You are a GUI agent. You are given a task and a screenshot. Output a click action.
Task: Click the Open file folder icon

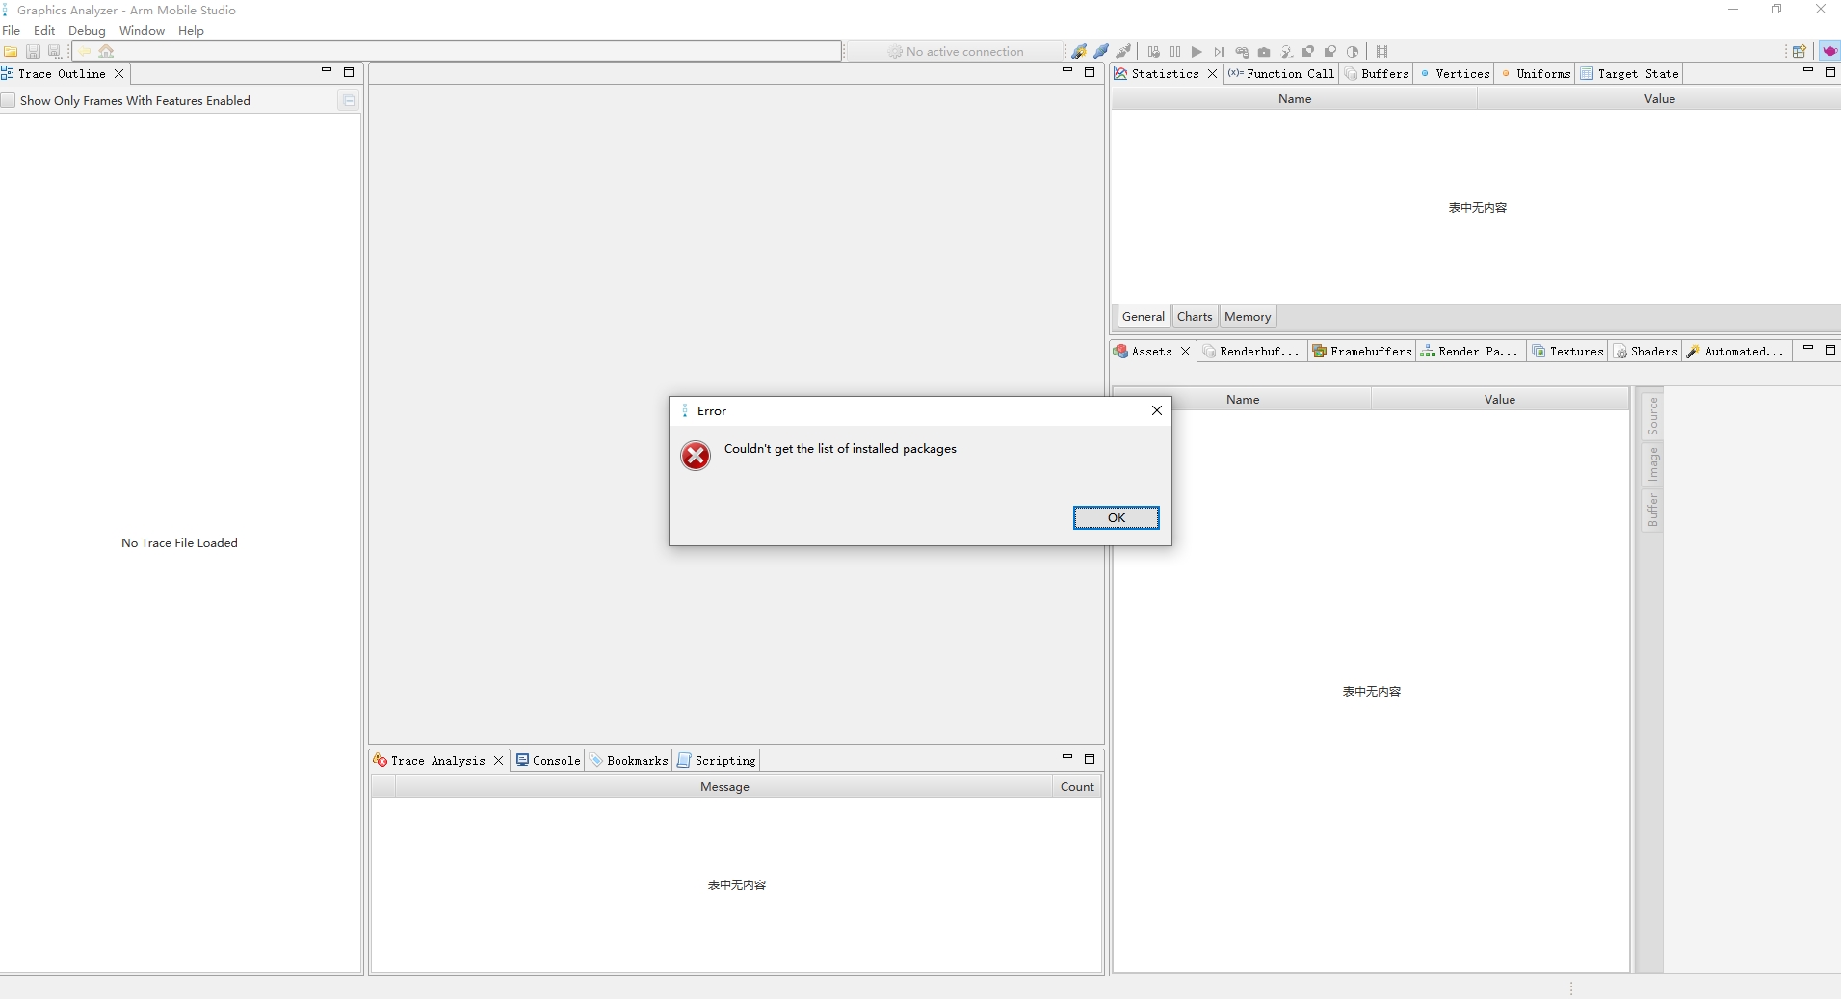[x=11, y=52]
